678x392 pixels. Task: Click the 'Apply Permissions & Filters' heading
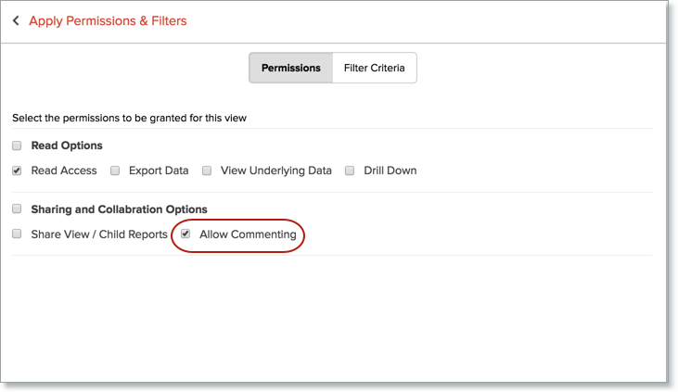(x=108, y=20)
